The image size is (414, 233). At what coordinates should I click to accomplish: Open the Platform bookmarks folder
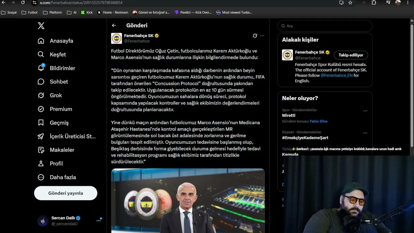52,12
